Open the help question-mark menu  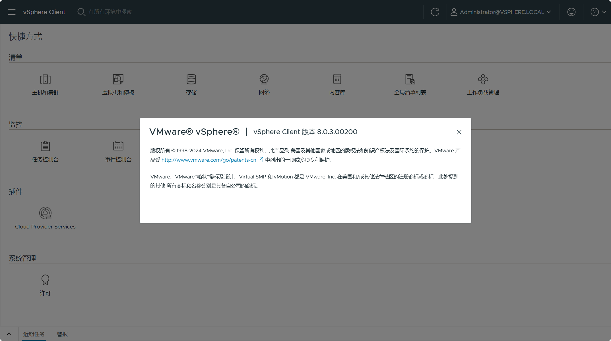(x=598, y=12)
